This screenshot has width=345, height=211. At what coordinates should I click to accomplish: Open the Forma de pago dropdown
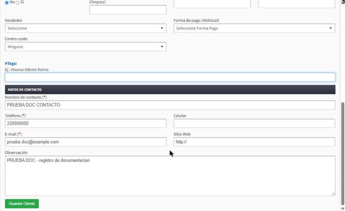coord(254,28)
